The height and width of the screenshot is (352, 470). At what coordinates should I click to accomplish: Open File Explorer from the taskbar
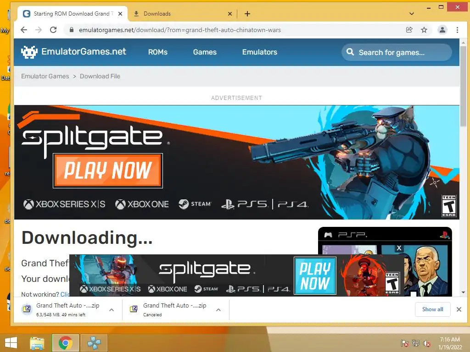point(37,343)
